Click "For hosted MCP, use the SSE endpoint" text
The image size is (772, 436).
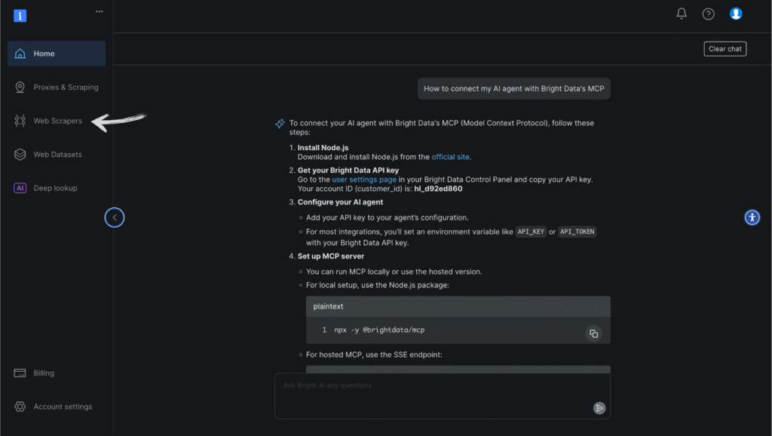click(x=374, y=355)
